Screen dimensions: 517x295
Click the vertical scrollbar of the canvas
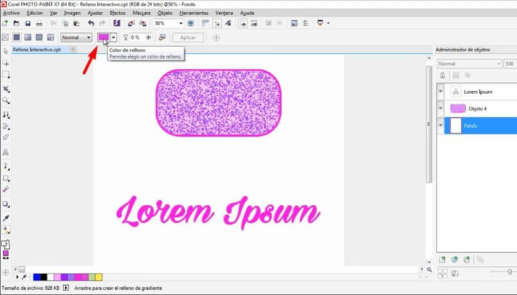tap(429, 124)
